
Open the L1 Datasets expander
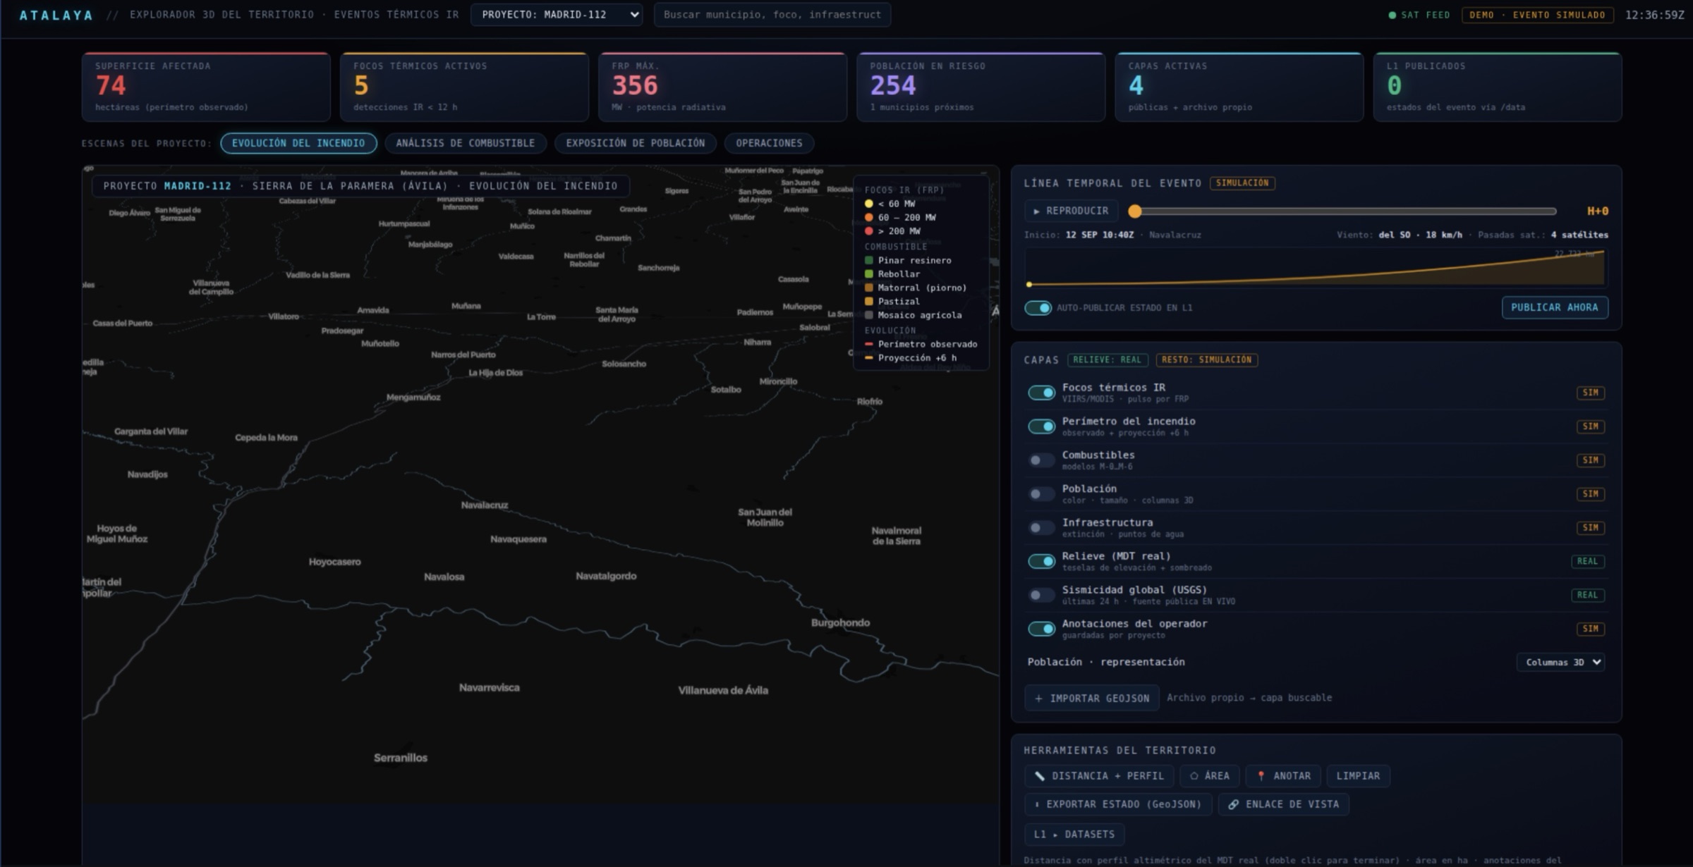[1074, 835]
